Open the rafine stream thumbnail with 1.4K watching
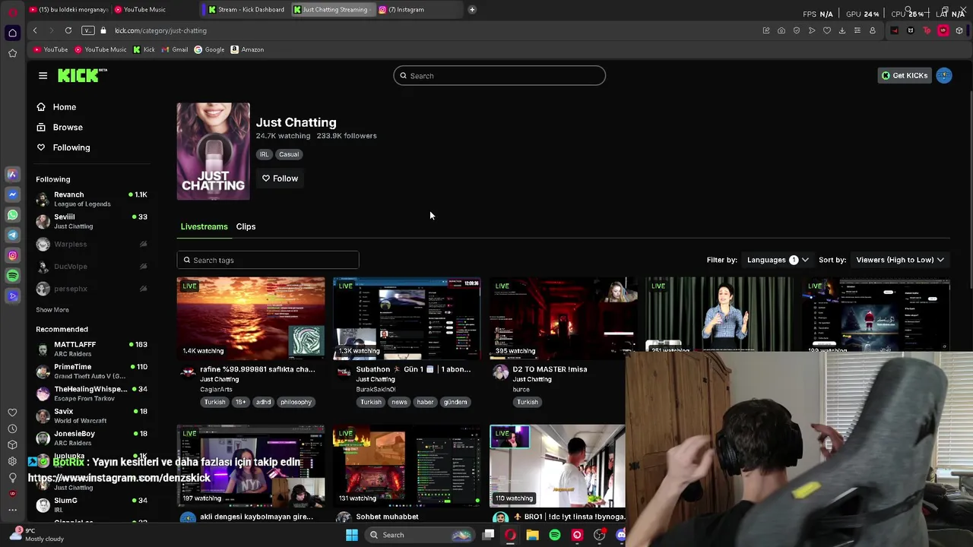 (251, 318)
